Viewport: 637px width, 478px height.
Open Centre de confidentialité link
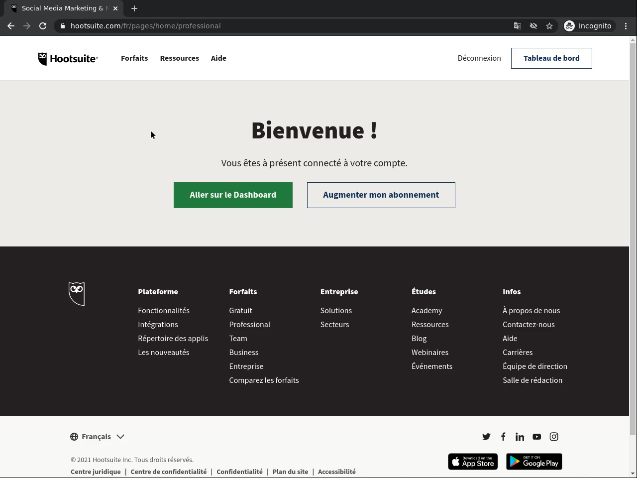coord(169,472)
